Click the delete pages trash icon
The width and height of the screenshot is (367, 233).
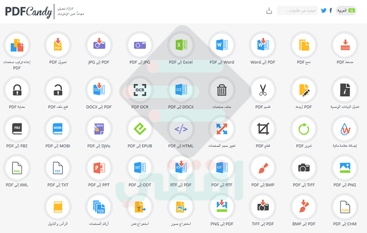(222, 90)
